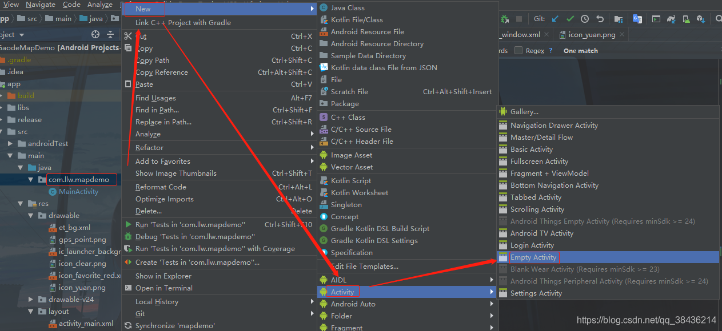Open the SDK Manager cube icon
722x331 pixels.
pyautogui.click(x=700, y=19)
